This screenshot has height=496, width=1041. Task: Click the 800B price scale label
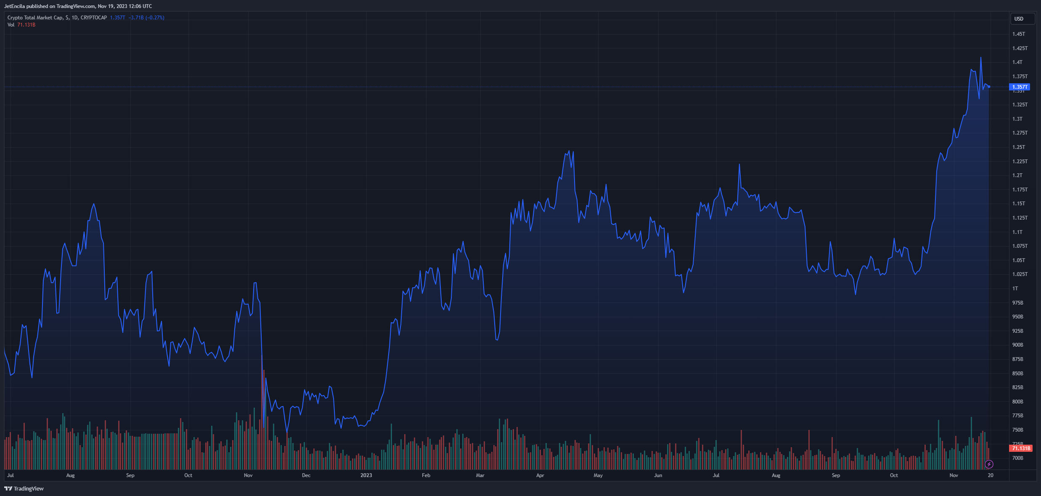pyautogui.click(x=1017, y=402)
